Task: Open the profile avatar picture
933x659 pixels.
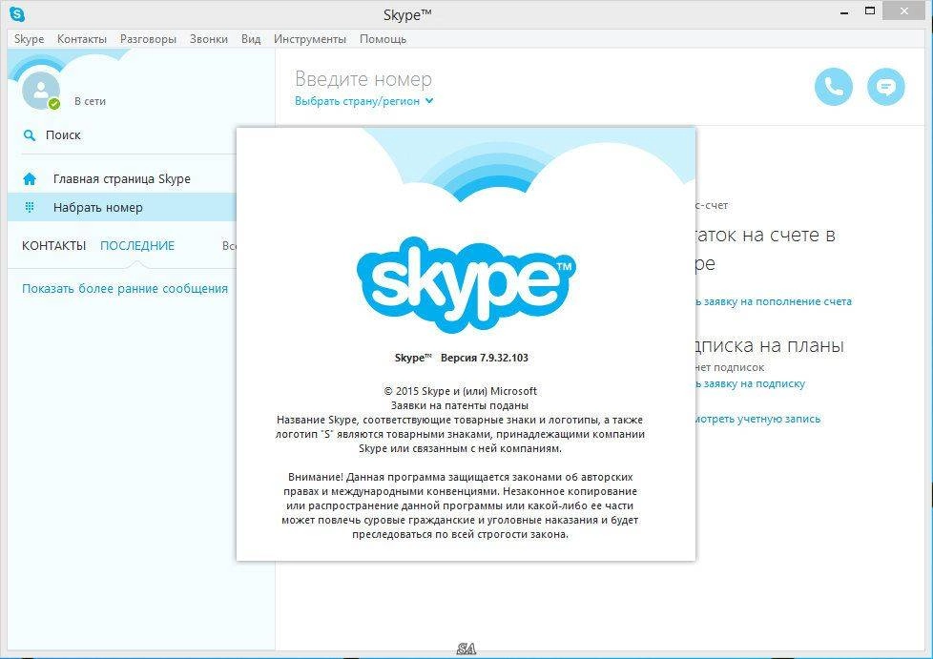Action: [x=40, y=91]
